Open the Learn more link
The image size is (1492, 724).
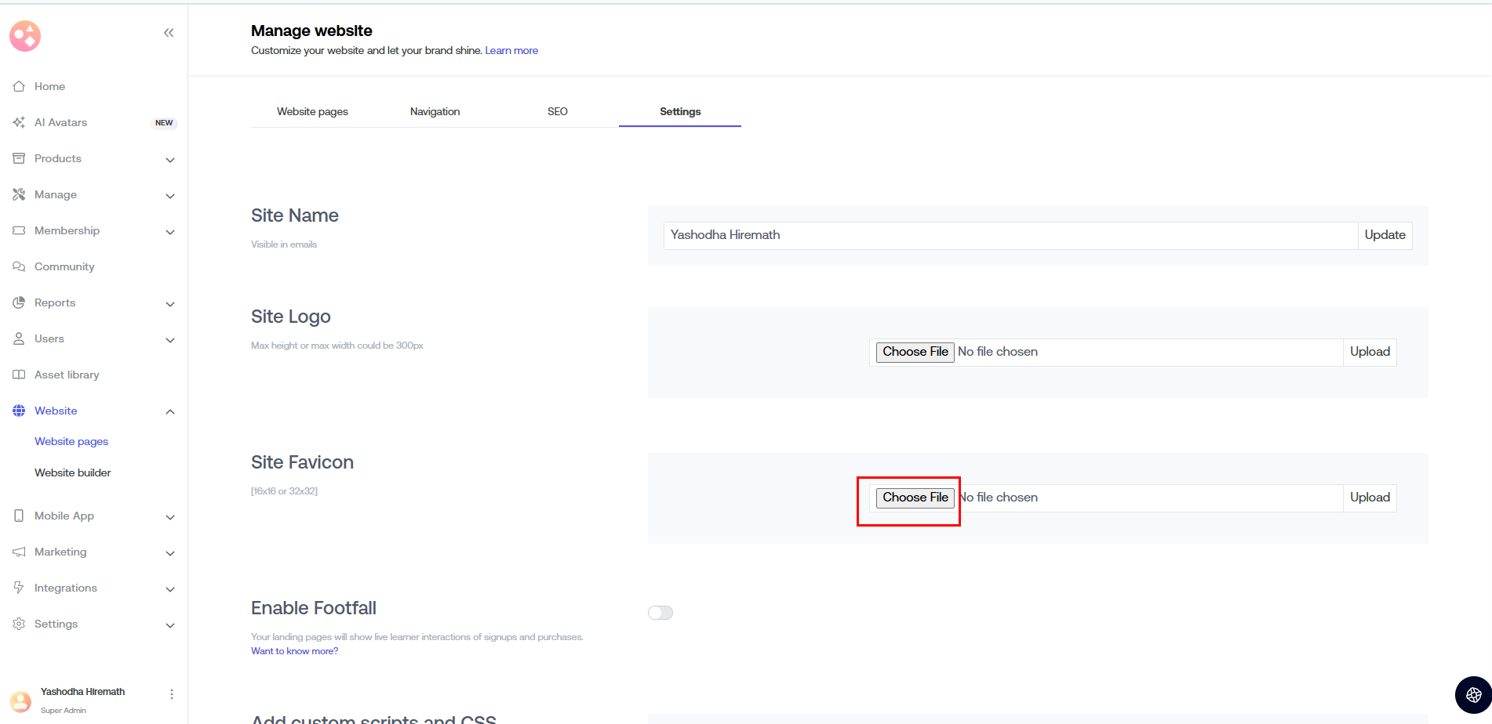pyautogui.click(x=511, y=50)
